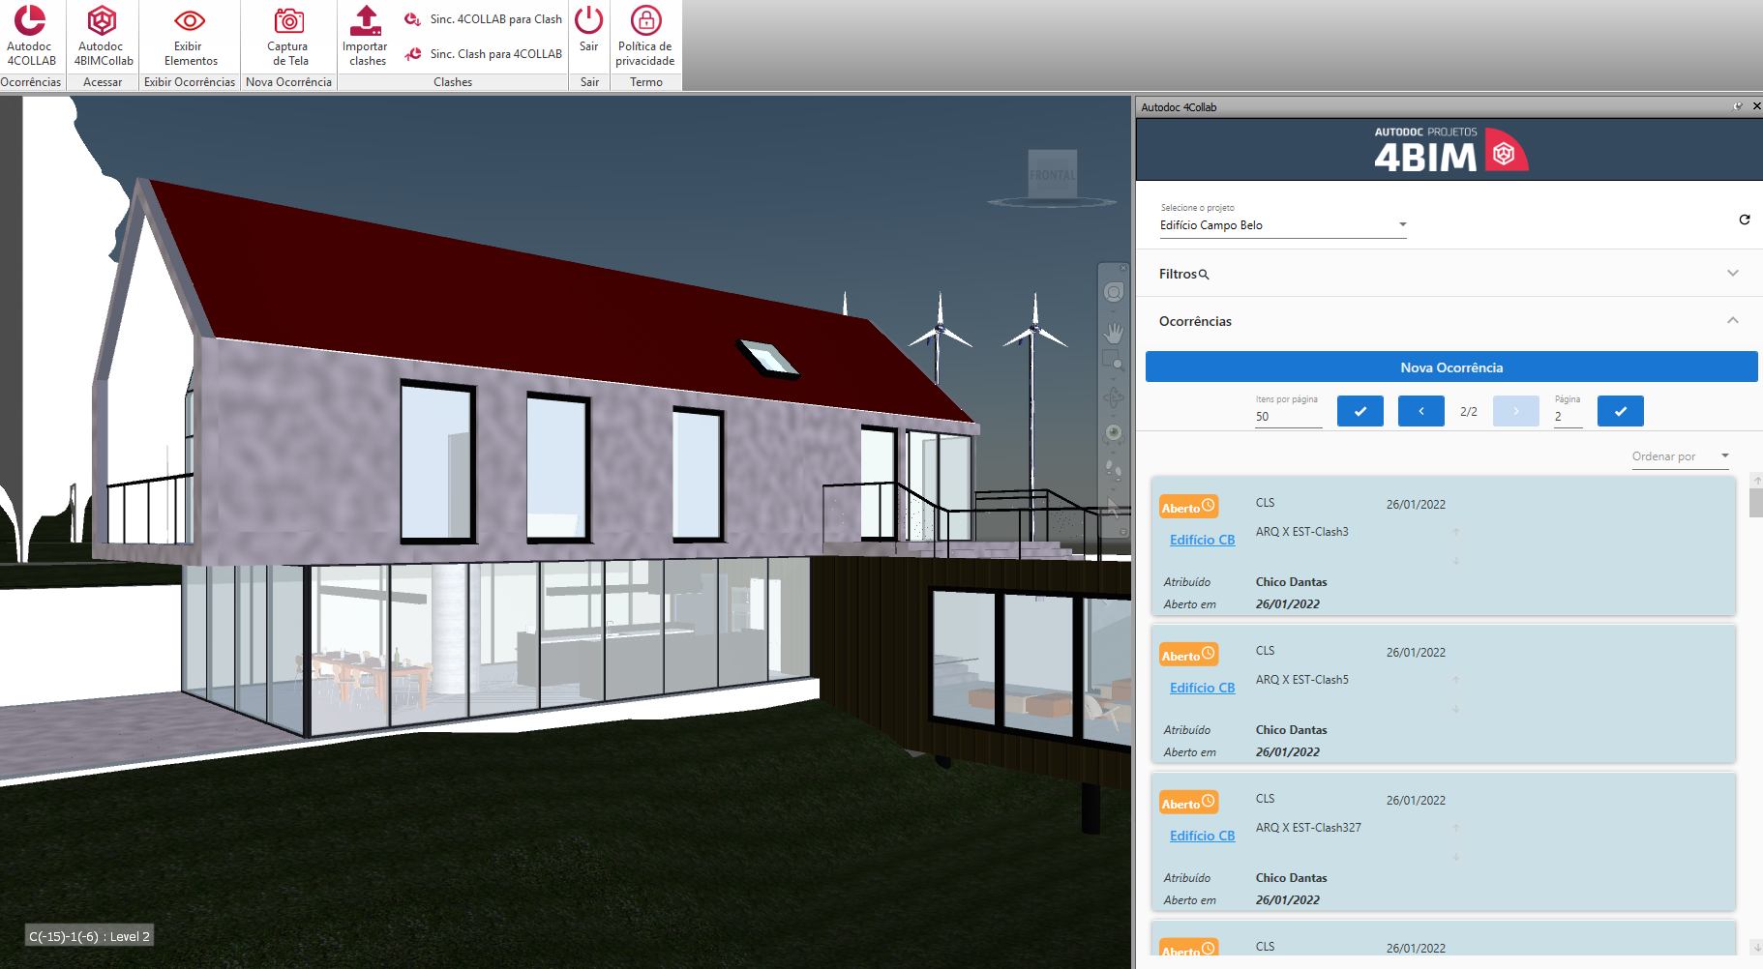Click the up arrow on Clash3 card
The height and width of the screenshot is (969, 1763).
tap(1455, 532)
